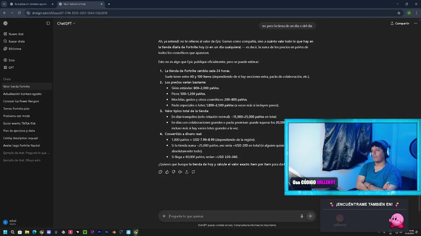Open Premiere Pro from the taskbar
421x236 pixels.
pos(99,232)
